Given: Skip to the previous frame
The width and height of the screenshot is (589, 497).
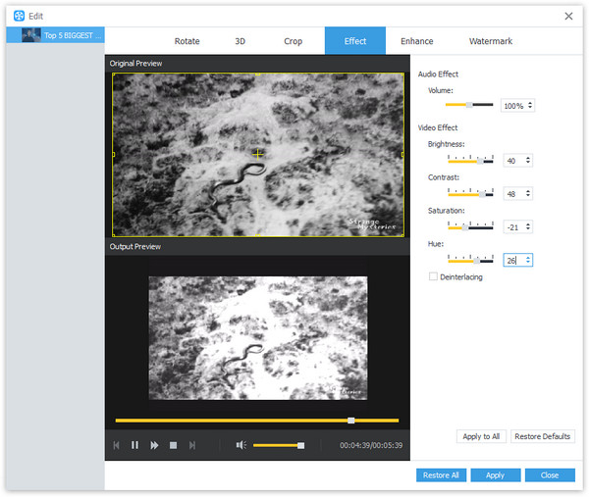Looking at the screenshot, I should 116,445.
